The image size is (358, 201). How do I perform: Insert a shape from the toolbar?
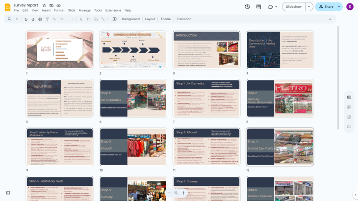96,19
